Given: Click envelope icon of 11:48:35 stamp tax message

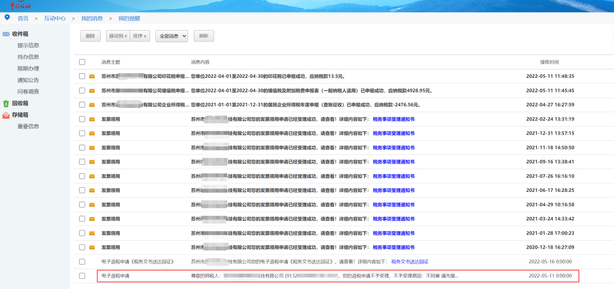Looking at the screenshot, I should [x=92, y=76].
